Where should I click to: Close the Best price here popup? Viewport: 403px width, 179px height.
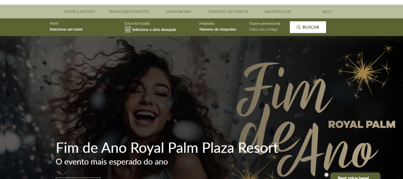point(326,175)
